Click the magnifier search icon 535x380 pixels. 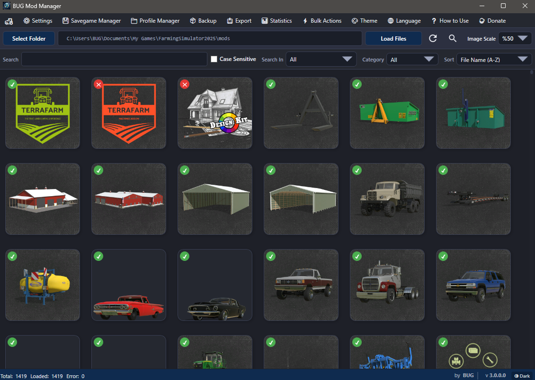(453, 39)
